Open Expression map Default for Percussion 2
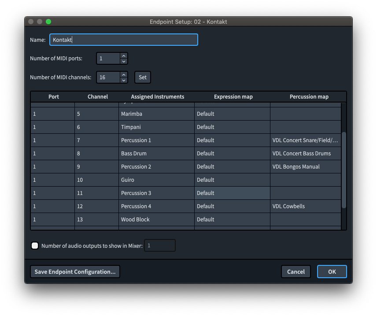The height and width of the screenshot is (316, 377). click(232, 167)
